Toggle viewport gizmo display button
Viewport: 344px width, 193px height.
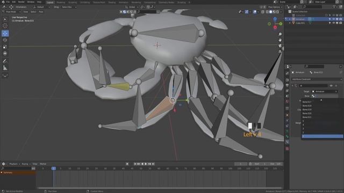pyautogui.click(x=247, y=12)
